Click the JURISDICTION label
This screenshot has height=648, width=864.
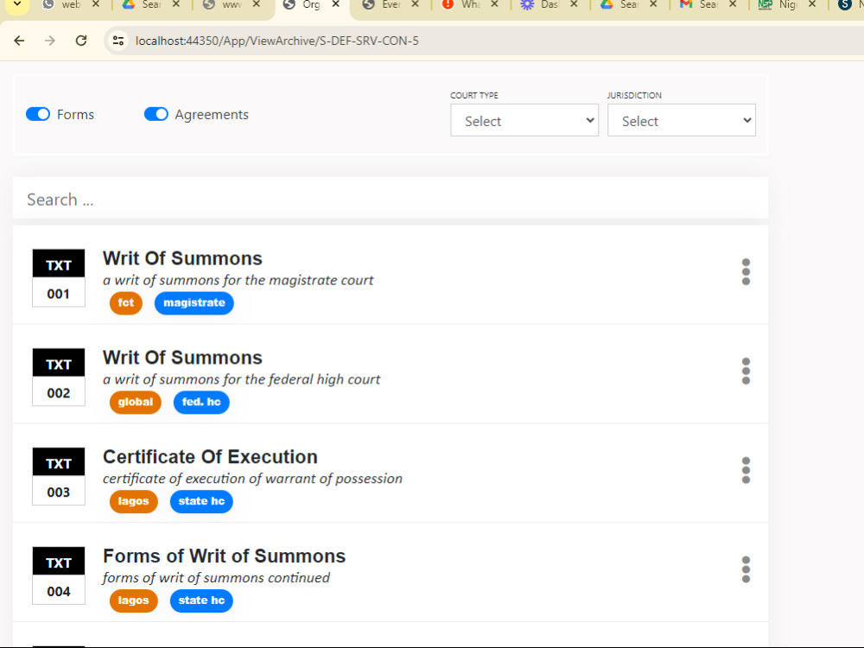[x=634, y=95]
